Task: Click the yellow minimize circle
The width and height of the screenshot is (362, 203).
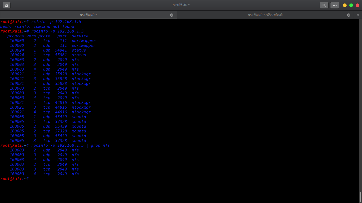Action: [x=345, y=5]
